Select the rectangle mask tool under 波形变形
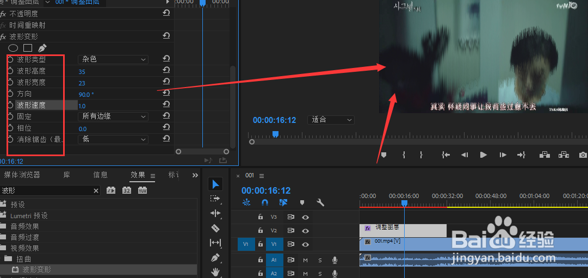The image size is (588, 278). coord(28,48)
